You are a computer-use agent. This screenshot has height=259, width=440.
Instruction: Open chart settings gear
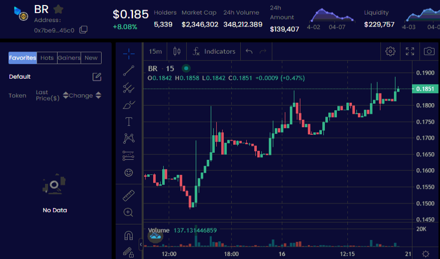390,52
